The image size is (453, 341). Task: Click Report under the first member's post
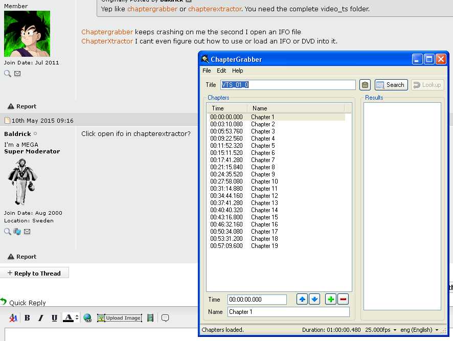coord(22,106)
